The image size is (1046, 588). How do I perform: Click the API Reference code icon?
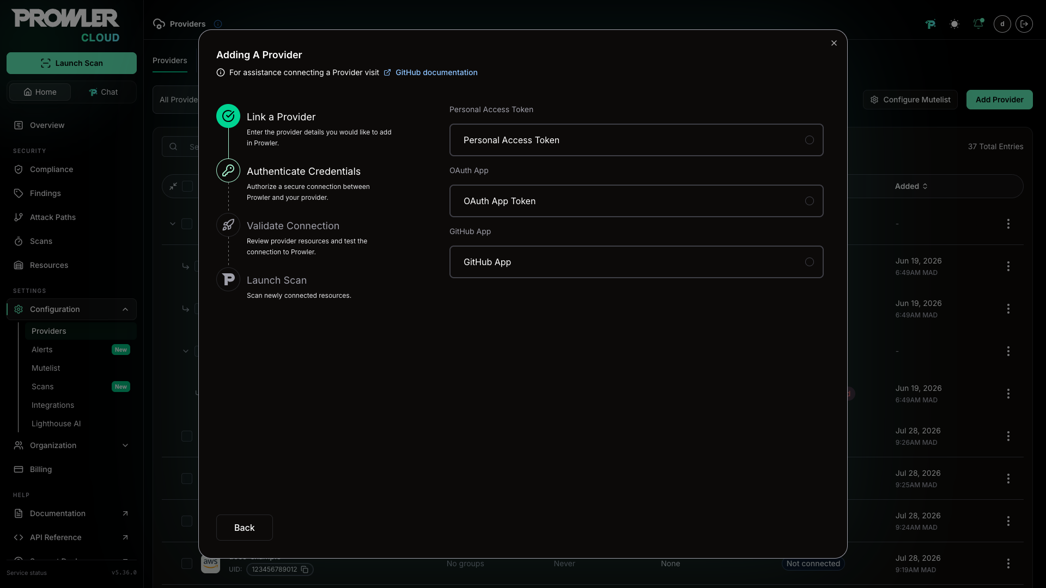click(19, 537)
